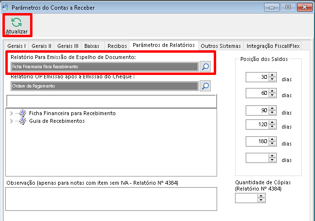Select the Parâmetros de Relatórios tab
The width and height of the screenshot is (315, 221).
pyautogui.click(x=164, y=45)
